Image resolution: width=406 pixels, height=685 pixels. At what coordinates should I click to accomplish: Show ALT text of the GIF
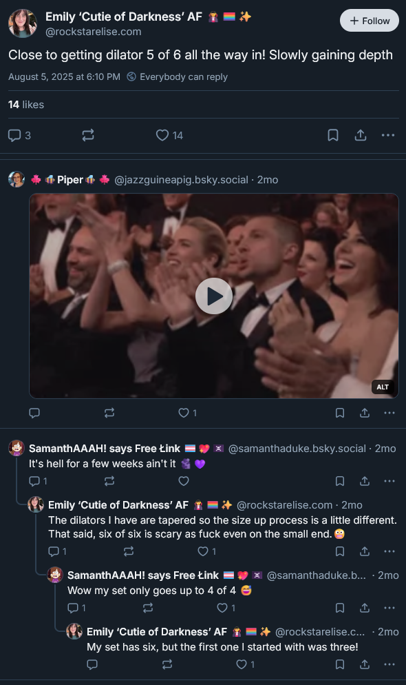tap(383, 387)
